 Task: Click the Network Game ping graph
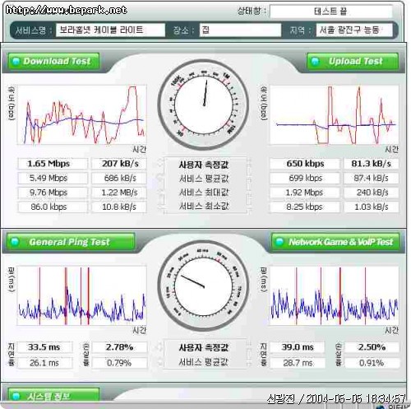point(334,295)
